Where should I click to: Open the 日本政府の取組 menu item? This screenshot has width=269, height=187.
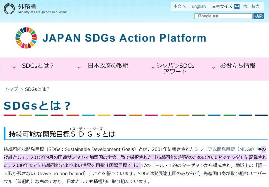(x=108, y=66)
